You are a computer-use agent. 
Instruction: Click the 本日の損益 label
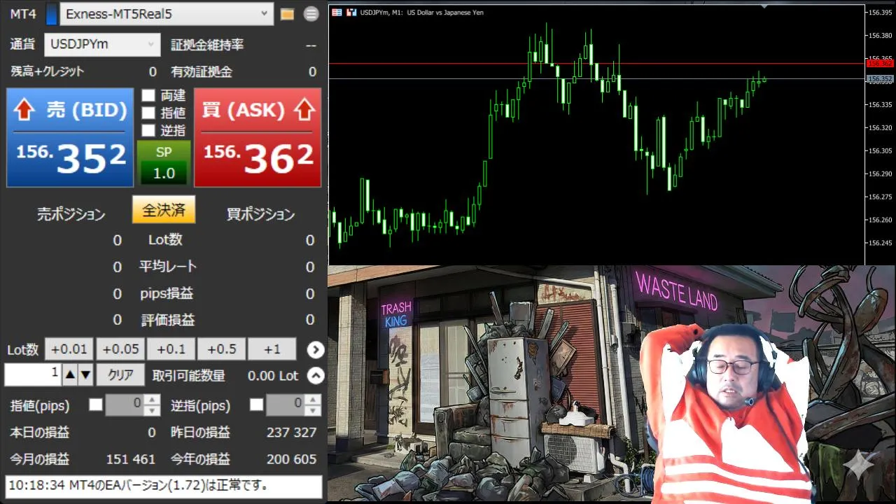point(40,433)
